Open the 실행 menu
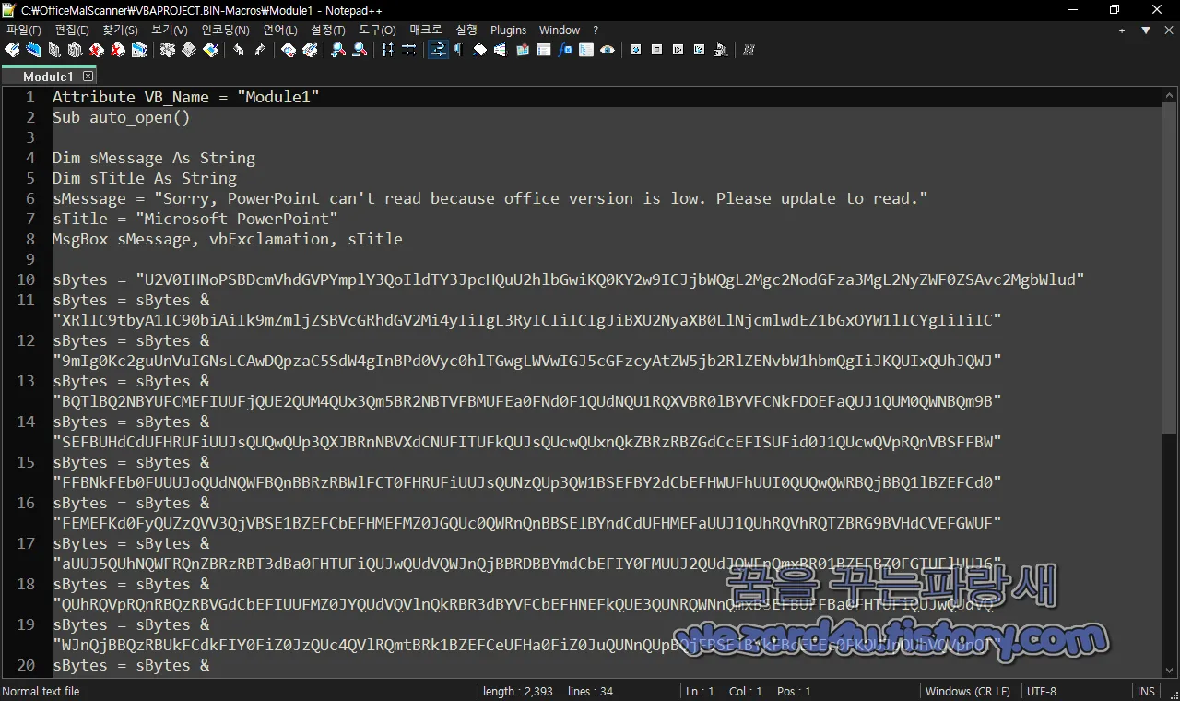1180x701 pixels. (x=466, y=30)
